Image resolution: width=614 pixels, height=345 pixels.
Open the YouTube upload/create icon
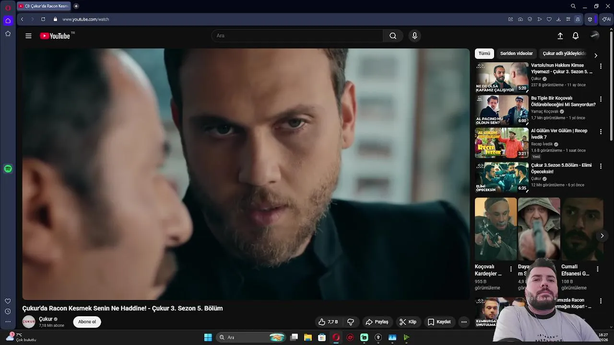coord(560,36)
